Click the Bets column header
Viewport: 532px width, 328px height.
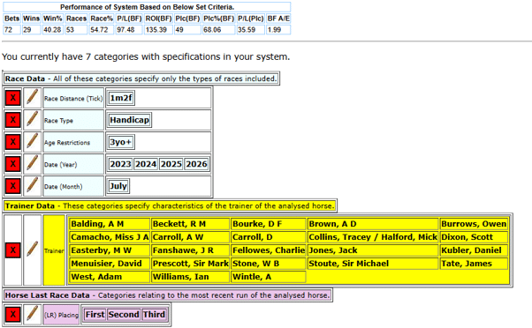pos(11,19)
